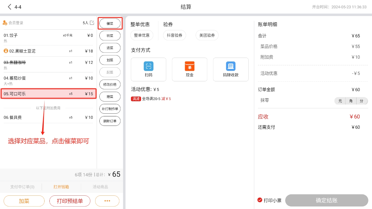
Task: Click the badge icon beside 黑椒土豆泥
Action: (x=6, y=51)
